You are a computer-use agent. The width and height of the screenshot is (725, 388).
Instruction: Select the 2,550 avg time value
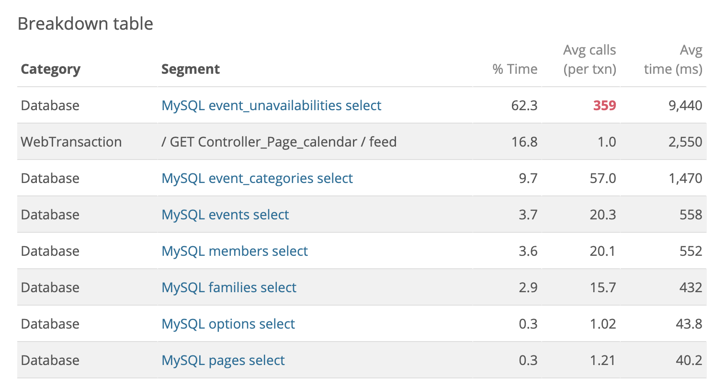coord(686,142)
